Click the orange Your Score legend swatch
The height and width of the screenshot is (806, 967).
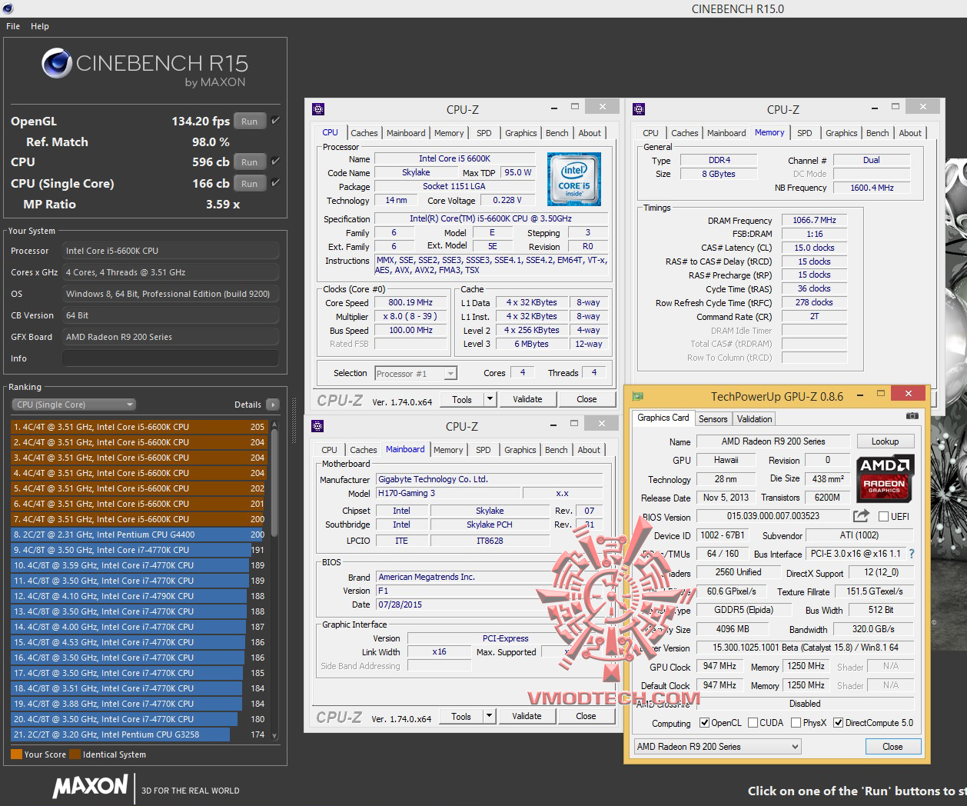click(17, 754)
